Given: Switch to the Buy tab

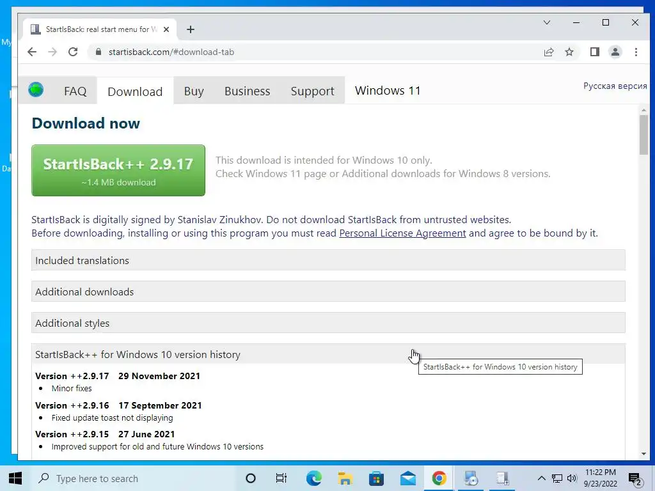Looking at the screenshot, I should click(x=194, y=91).
